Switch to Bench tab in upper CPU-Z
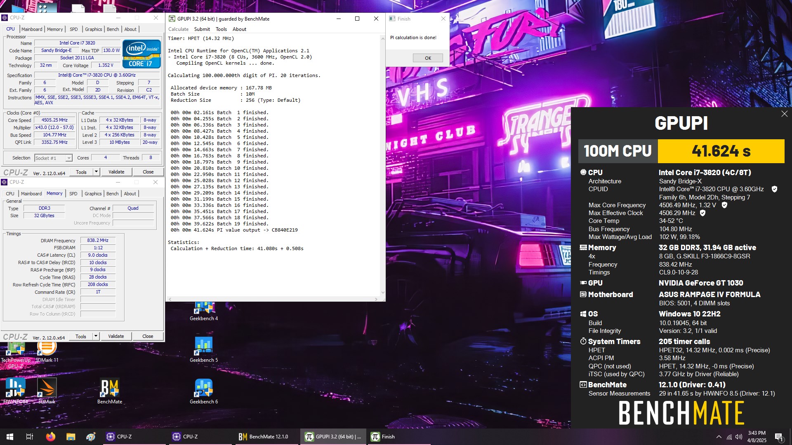Screen dimensions: 792x445 click(113, 29)
